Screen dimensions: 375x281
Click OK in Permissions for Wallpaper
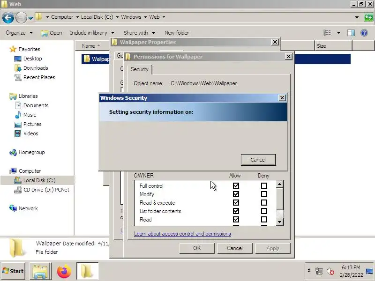(197, 248)
